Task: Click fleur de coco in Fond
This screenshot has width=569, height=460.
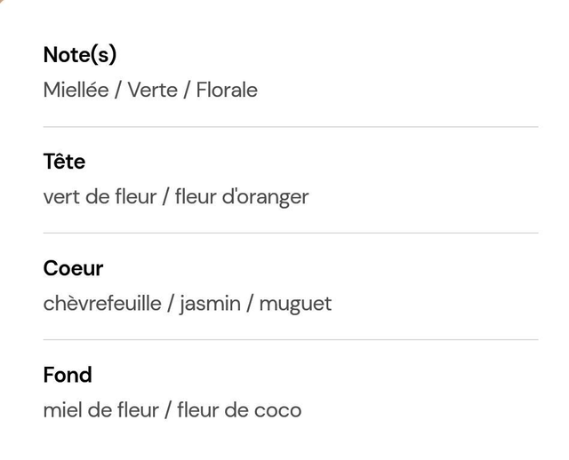Action: click(239, 410)
